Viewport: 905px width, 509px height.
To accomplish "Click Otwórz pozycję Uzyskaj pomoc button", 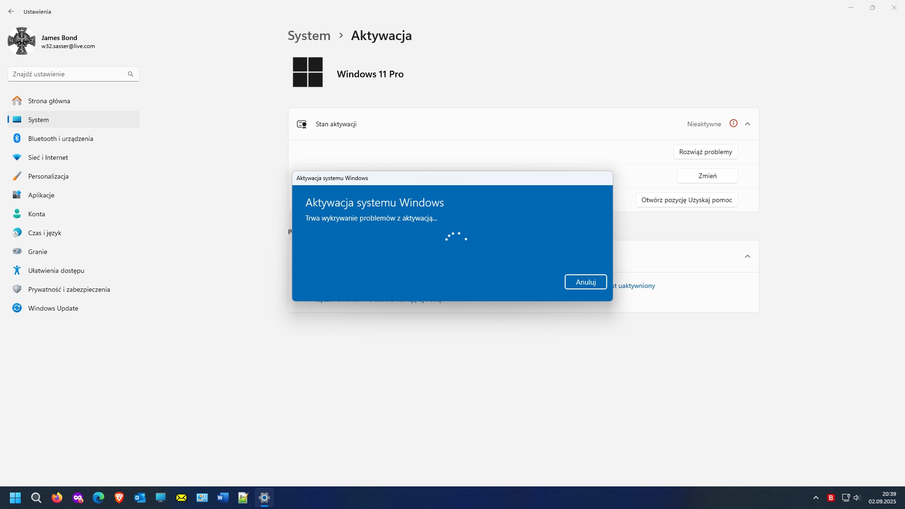I will coord(687,200).
